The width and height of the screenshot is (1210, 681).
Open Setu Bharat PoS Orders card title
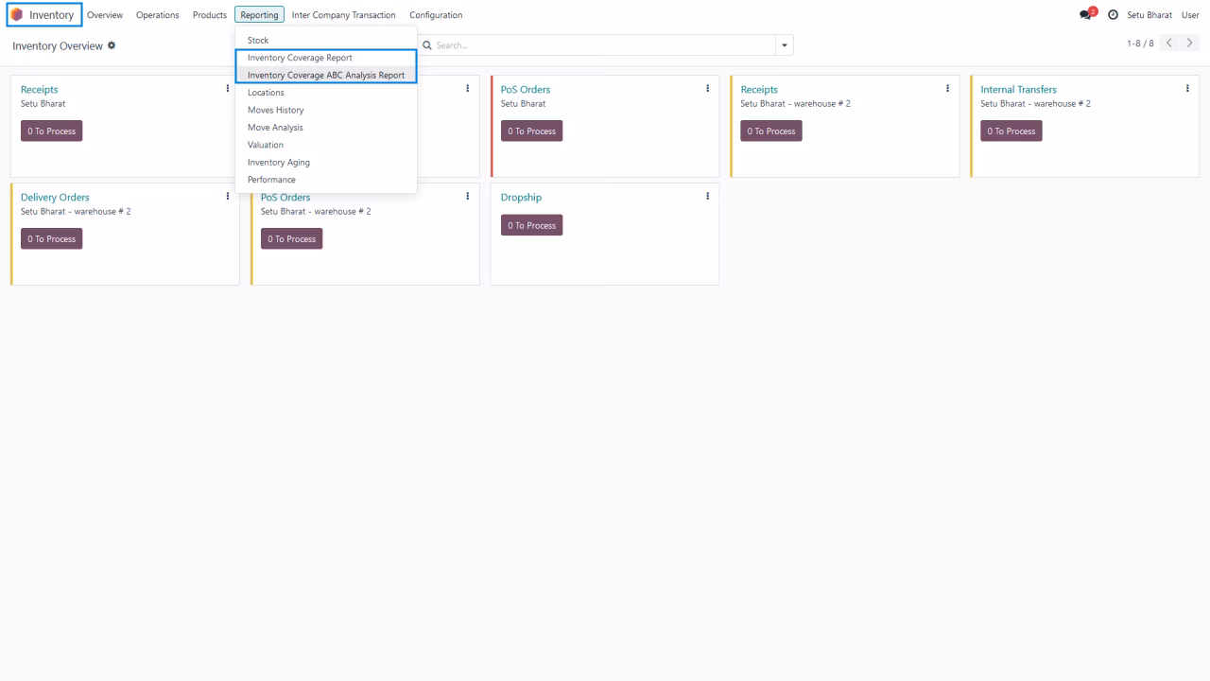coord(526,90)
